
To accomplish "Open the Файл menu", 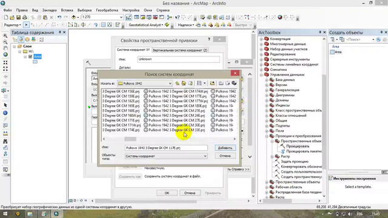I will (x=7, y=10).
